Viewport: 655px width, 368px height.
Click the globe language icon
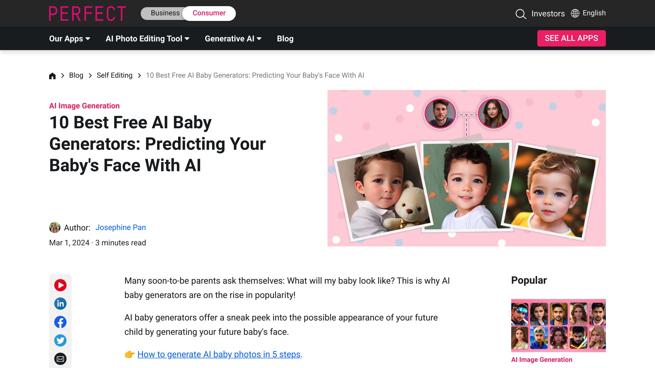tap(575, 13)
